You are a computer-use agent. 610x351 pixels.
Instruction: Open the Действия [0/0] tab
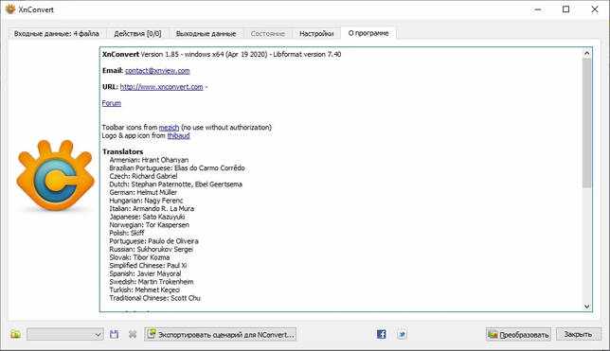click(x=137, y=34)
